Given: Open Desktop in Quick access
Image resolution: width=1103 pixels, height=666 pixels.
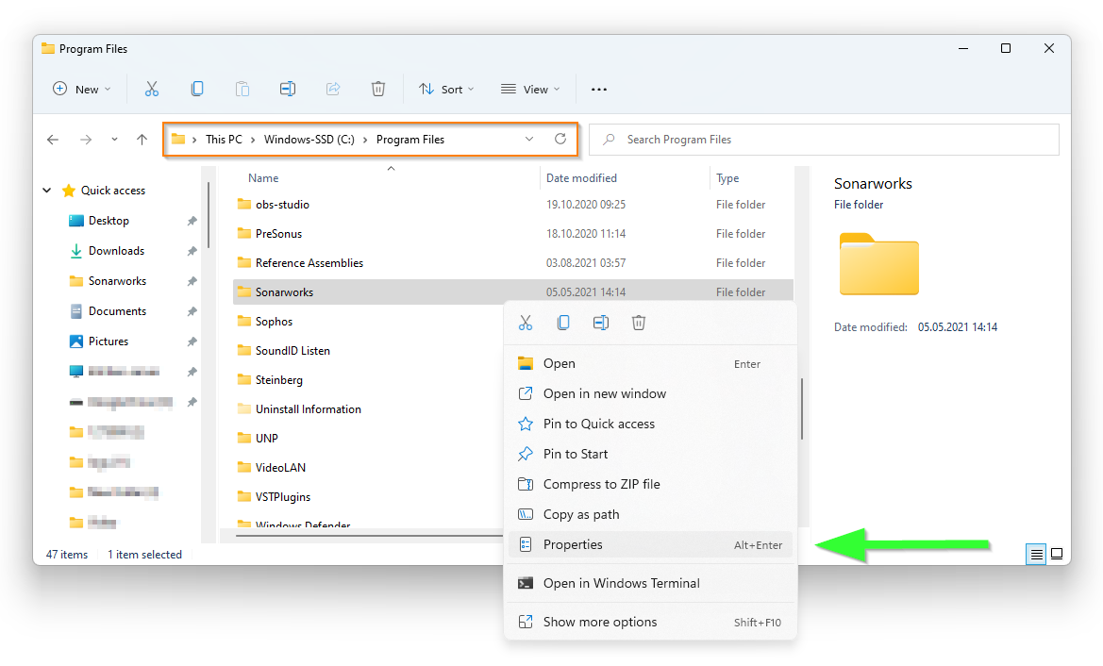Looking at the screenshot, I should coord(109,221).
